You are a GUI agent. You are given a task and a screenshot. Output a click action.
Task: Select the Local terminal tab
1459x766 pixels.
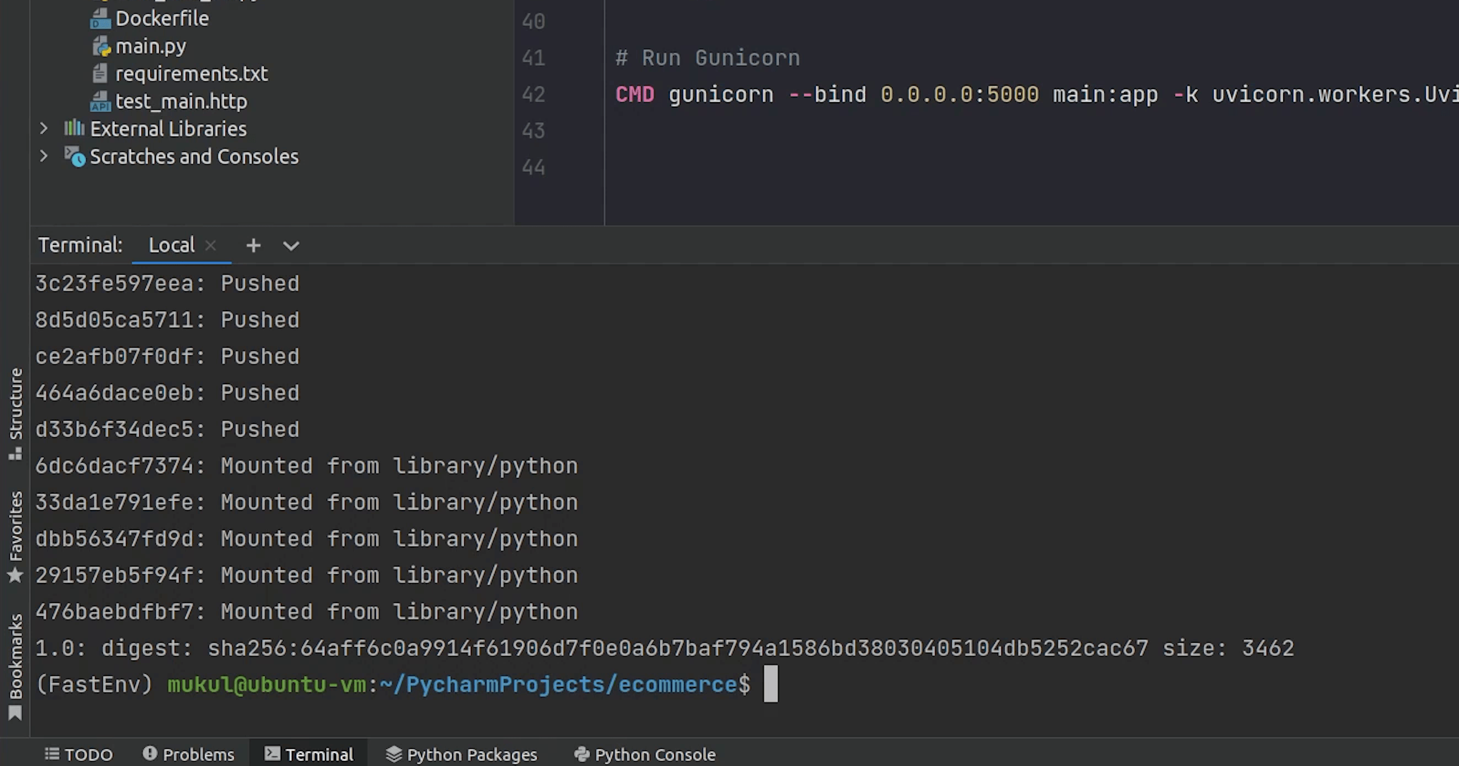tap(171, 245)
